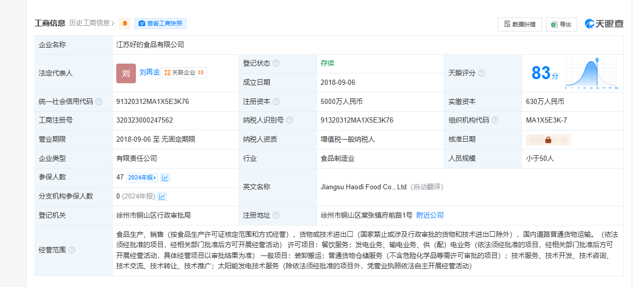Viewport: 633px width, 287px height.
Task: Click the 刘 avatar thumbnail
Action: pyautogui.click(x=126, y=73)
